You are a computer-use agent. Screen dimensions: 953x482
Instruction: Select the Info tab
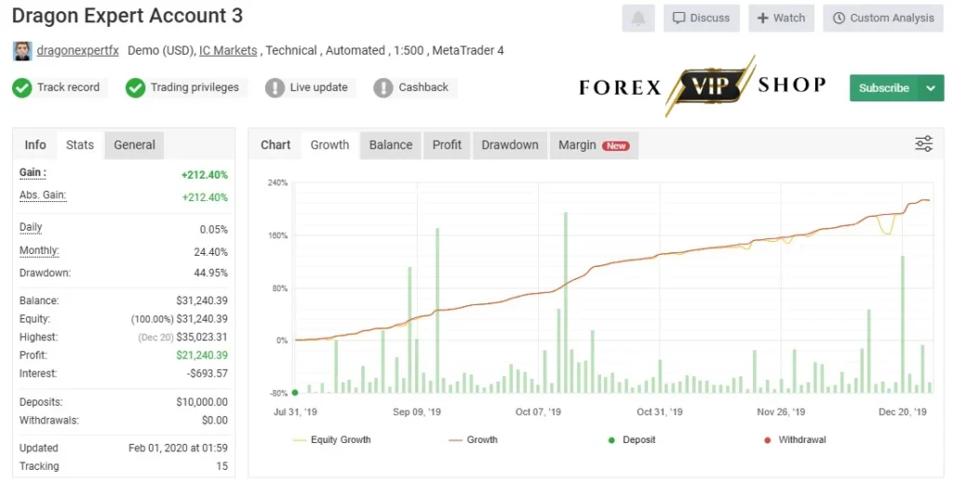pyautogui.click(x=35, y=145)
